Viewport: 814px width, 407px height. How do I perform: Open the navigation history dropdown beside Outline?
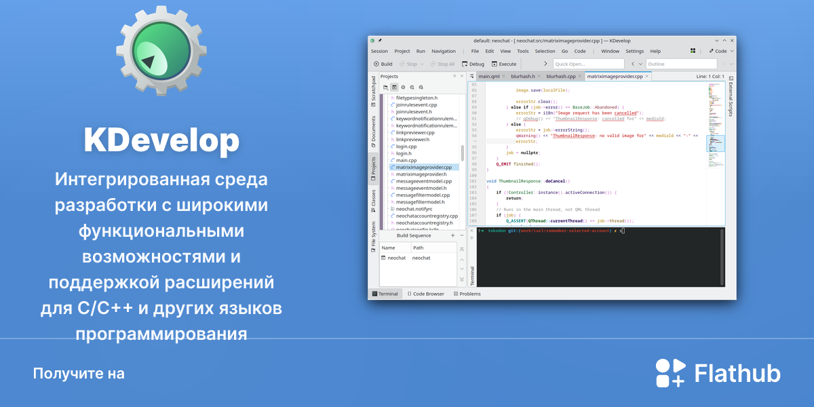pyautogui.click(x=640, y=64)
